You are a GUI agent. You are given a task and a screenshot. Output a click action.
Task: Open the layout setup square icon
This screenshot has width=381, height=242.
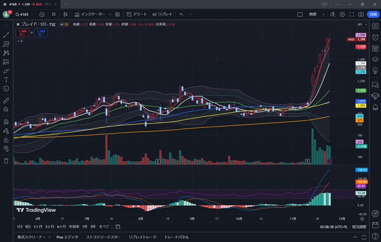(x=300, y=14)
